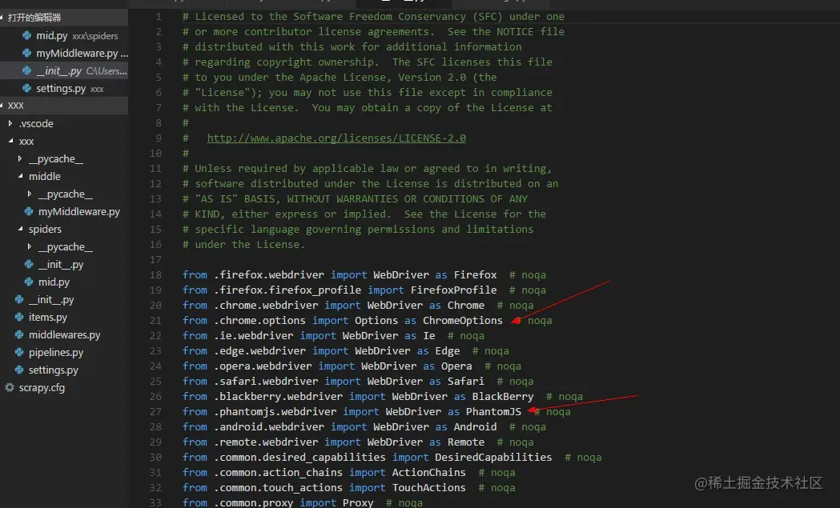Click Python icon of middlewares.py
The image size is (840, 508).
(x=19, y=334)
